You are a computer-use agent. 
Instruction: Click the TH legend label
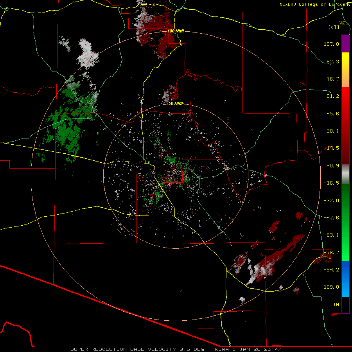tap(336, 304)
